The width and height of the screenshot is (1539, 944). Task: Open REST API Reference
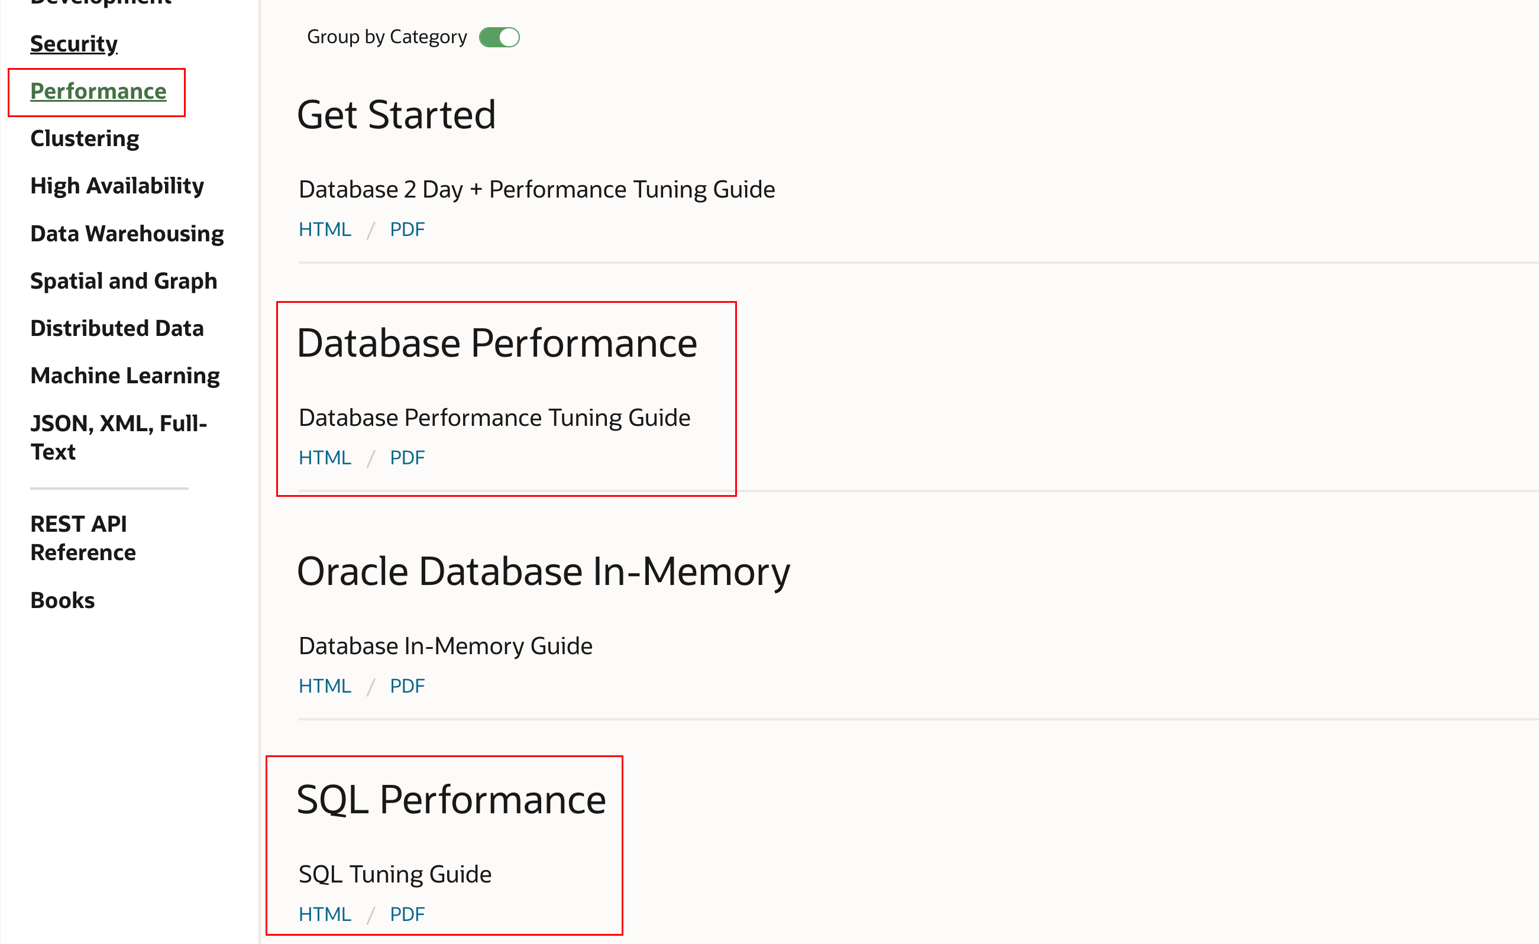82,538
